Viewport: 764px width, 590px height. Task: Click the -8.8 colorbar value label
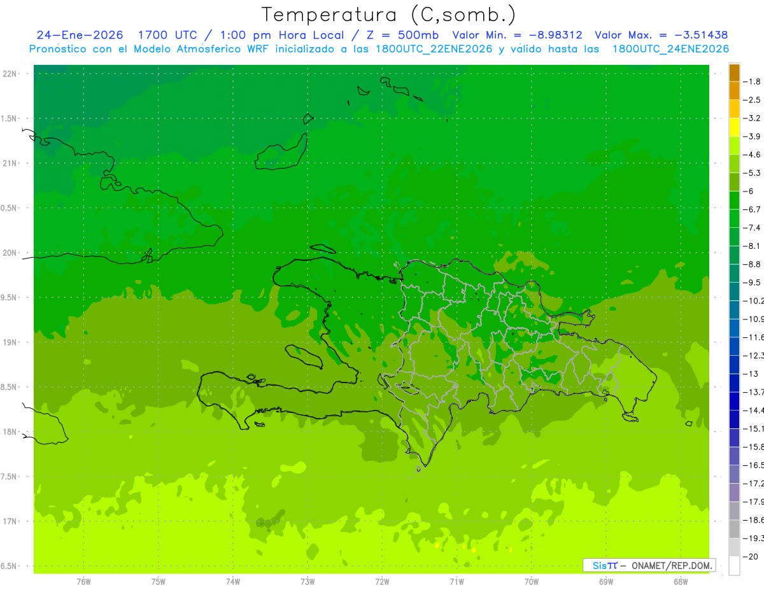pyautogui.click(x=753, y=264)
